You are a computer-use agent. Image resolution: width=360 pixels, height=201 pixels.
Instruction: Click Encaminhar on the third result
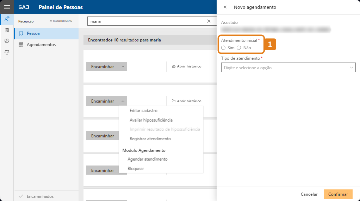click(103, 136)
